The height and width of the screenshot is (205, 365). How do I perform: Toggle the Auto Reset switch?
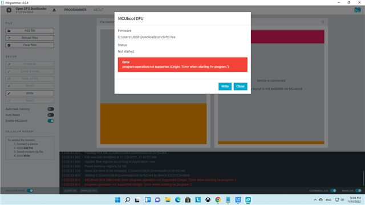click(51, 115)
